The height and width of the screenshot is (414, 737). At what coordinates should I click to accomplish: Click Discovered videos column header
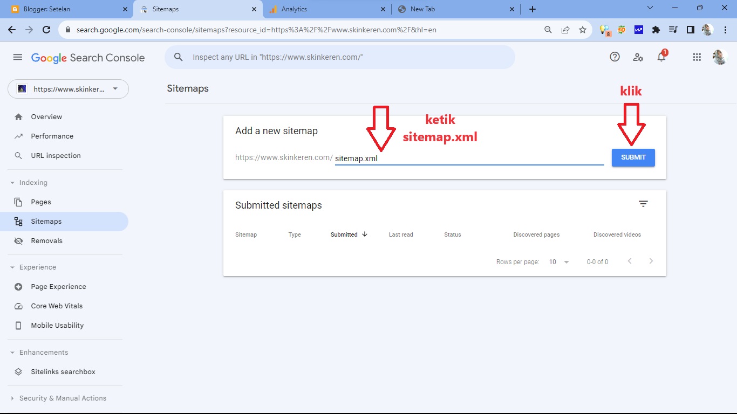pos(617,234)
